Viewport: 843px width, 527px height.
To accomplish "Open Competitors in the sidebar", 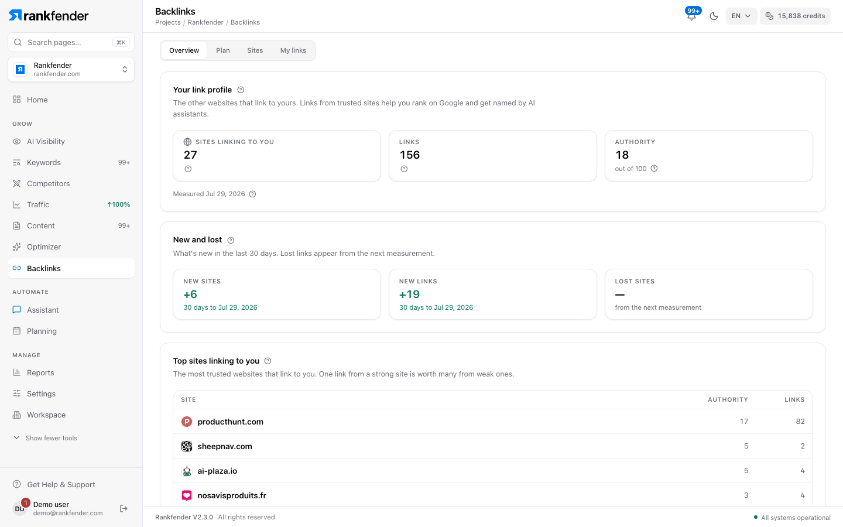I will (x=71, y=183).
